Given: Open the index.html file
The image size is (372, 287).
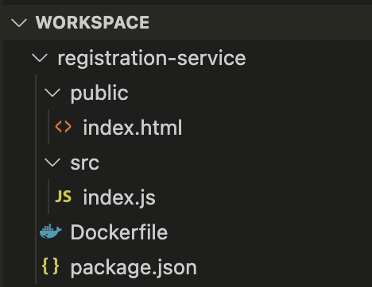Looking at the screenshot, I should 133,128.
